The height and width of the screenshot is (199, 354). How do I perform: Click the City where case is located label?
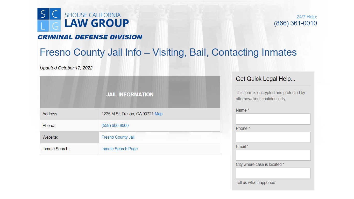260,164
